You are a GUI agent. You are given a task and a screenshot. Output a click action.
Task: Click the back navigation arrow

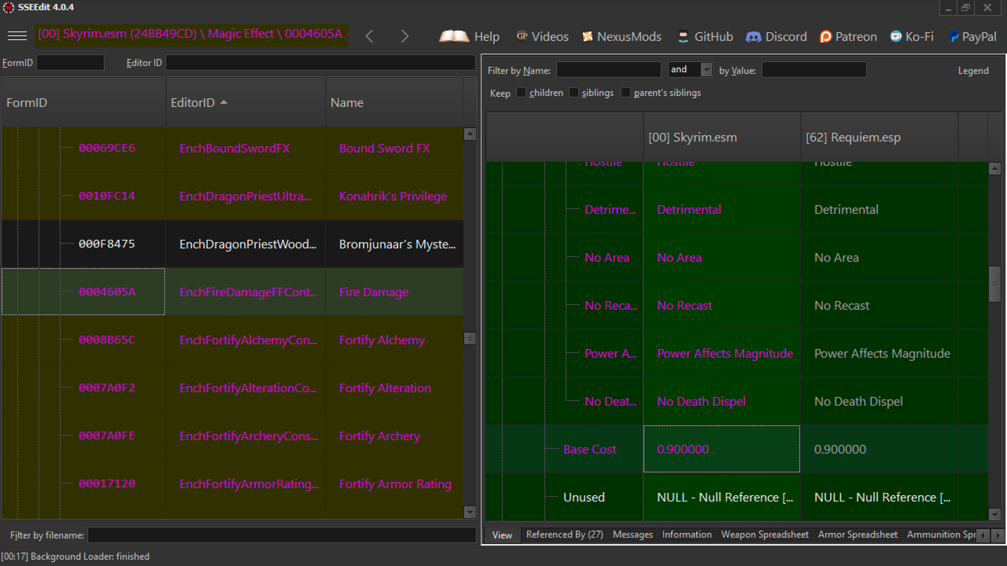coord(369,37)
